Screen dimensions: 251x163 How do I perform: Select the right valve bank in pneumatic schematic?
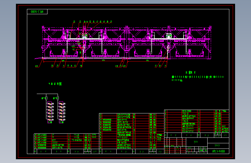coord(62,112)
